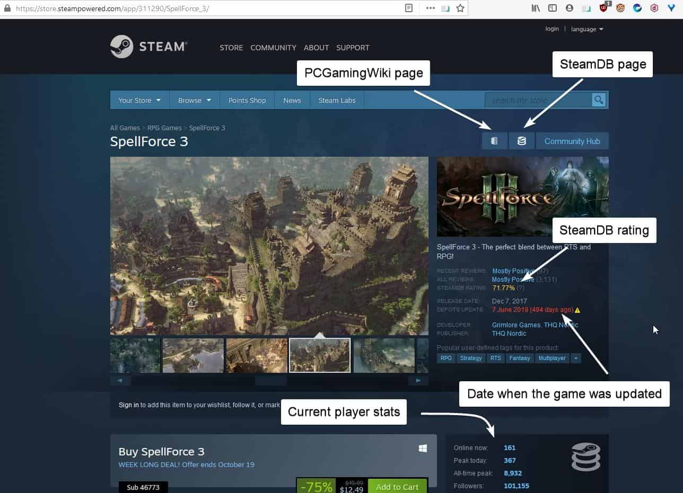Expand the Browse dropdown menu
Viewport: 683px width, 493px height.
pos(194,100)
